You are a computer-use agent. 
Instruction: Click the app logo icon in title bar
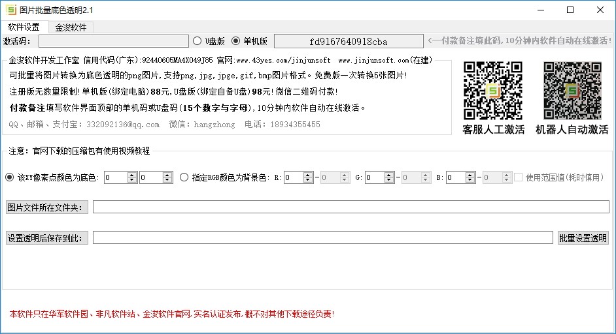(x=11, y=10)
